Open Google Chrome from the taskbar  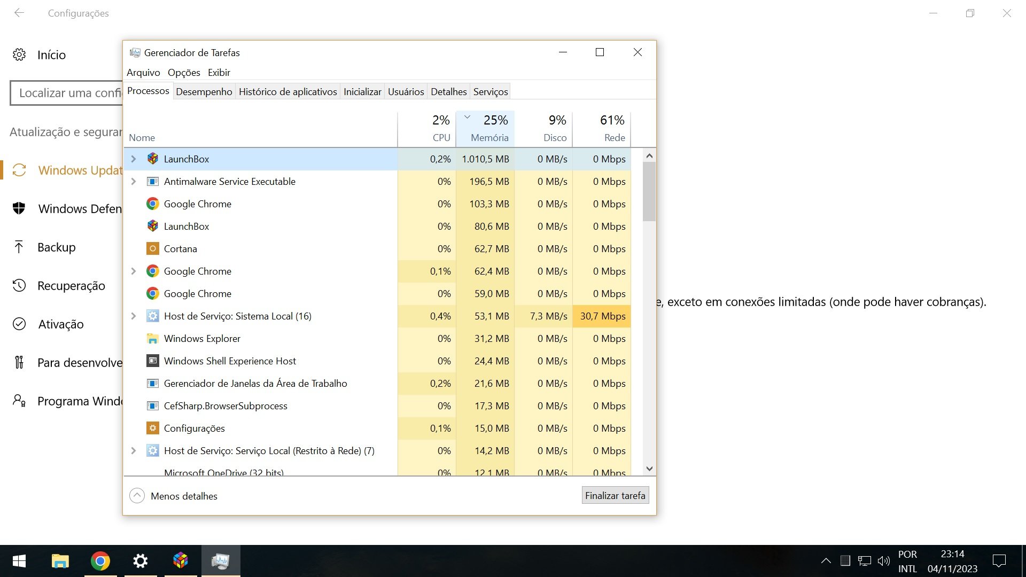click(100, 561)
